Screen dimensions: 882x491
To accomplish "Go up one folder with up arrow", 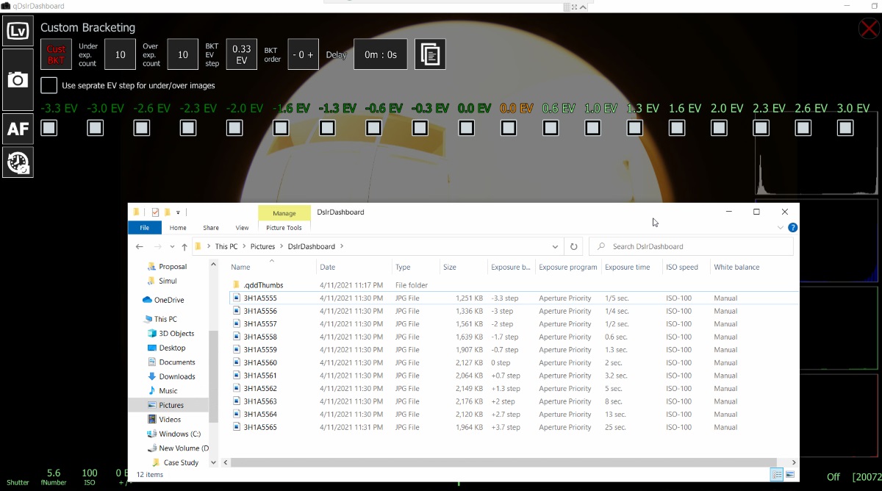I will [x=184, y=246].
